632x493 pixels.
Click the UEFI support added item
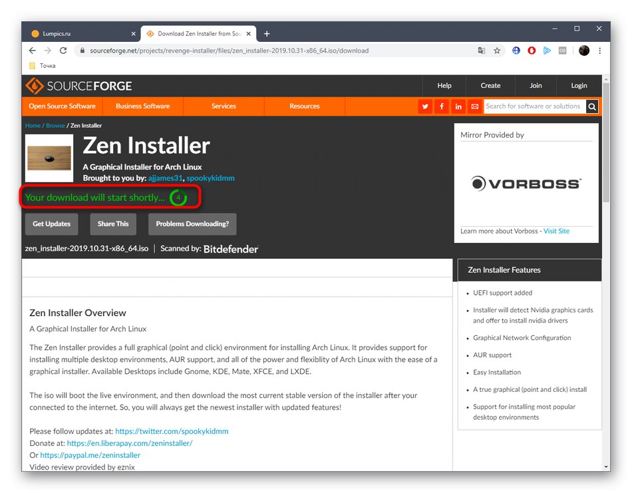502,293
